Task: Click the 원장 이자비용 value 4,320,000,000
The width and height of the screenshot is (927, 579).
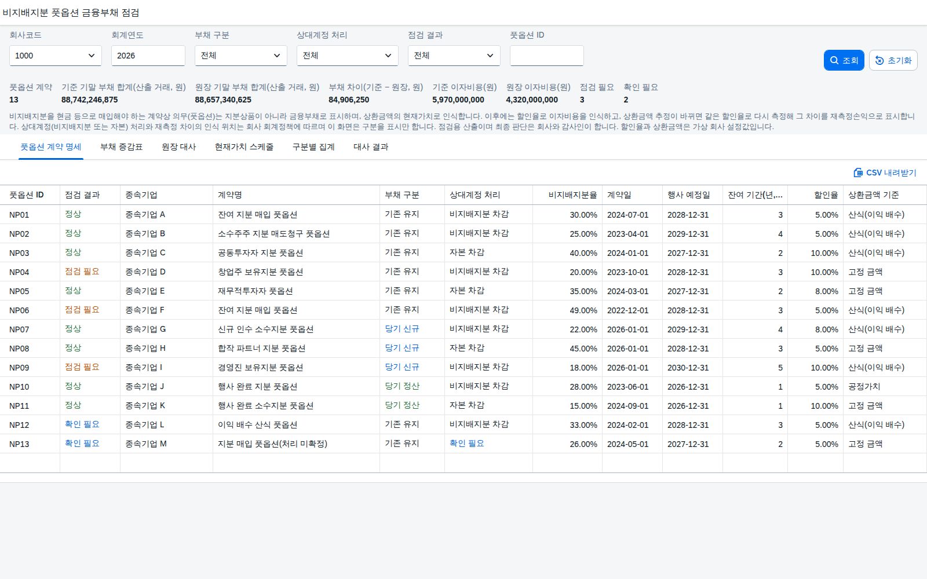Action: click(x=532, y=100)
